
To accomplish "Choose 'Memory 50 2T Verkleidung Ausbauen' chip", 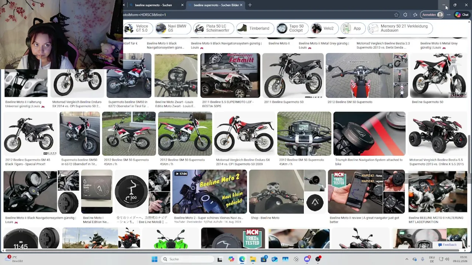I will click(400, 28).
